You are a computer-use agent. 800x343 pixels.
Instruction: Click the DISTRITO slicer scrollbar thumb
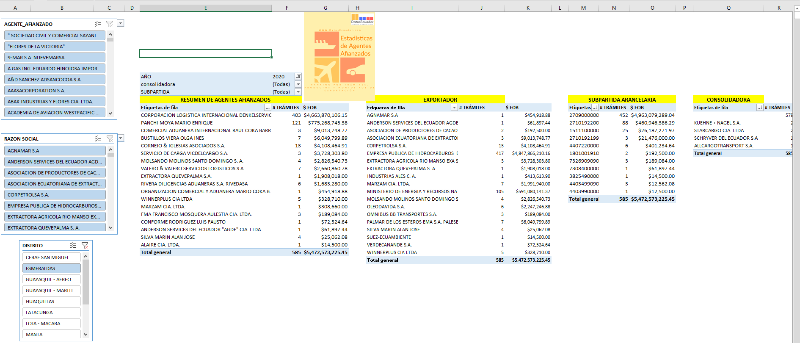[86, 282]
